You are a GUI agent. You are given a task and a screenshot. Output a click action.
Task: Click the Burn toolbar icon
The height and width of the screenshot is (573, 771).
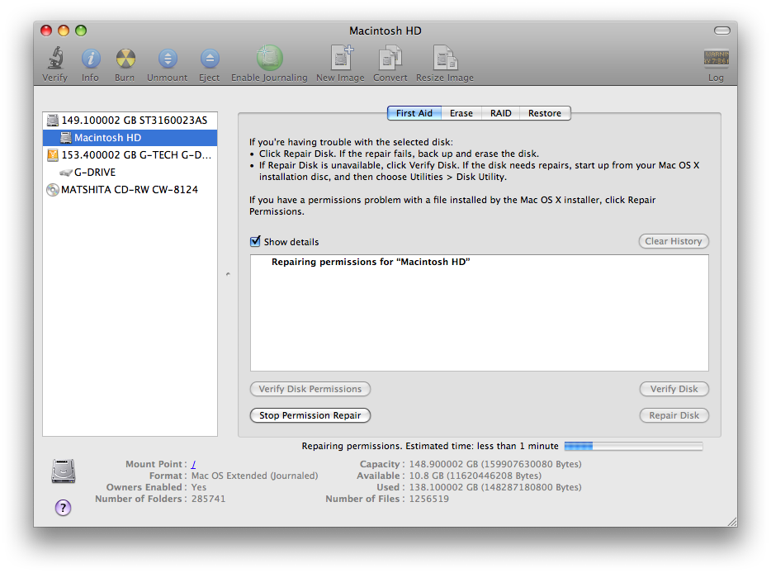[x=125, y=59]
